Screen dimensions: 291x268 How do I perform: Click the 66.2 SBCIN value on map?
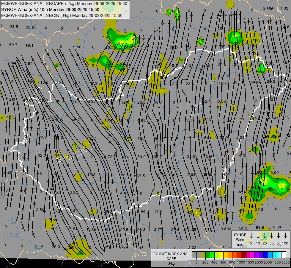point(141,139)
